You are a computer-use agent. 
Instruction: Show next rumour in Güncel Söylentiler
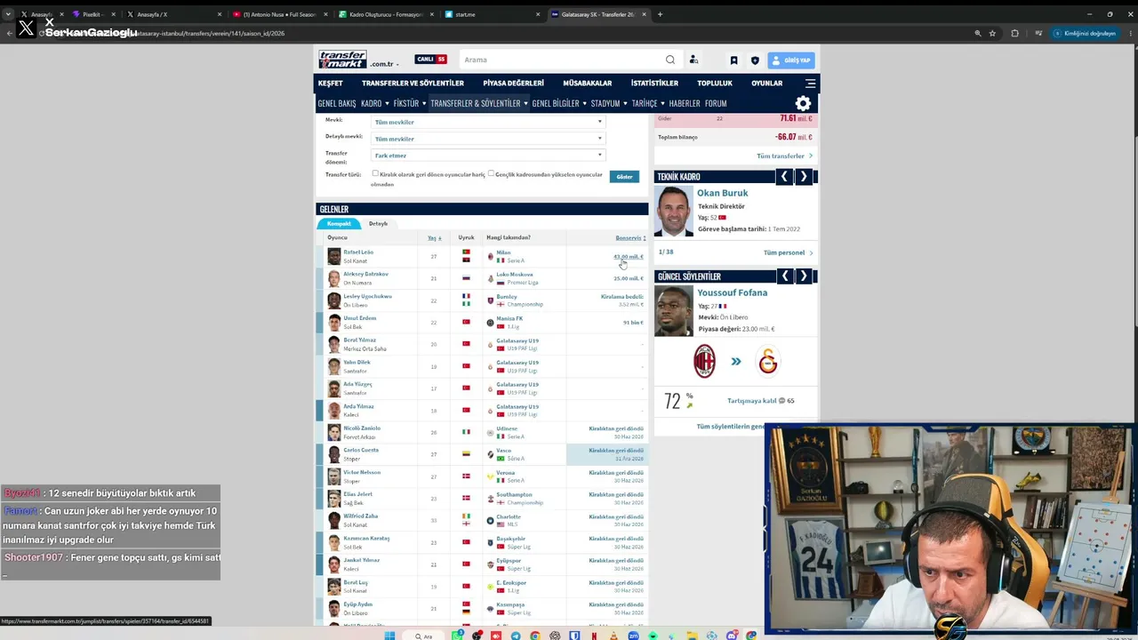coord(804,276)
